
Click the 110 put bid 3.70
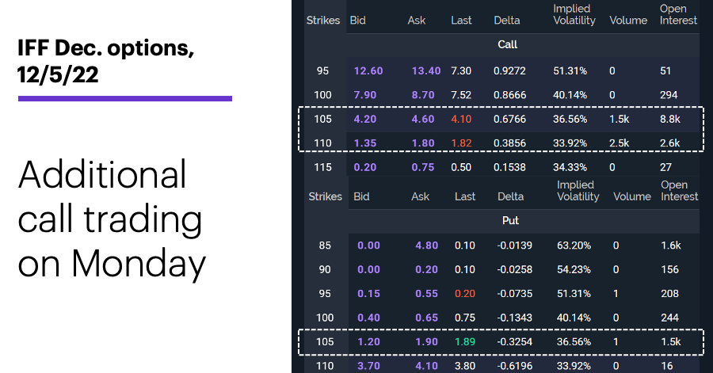(368, 366)
